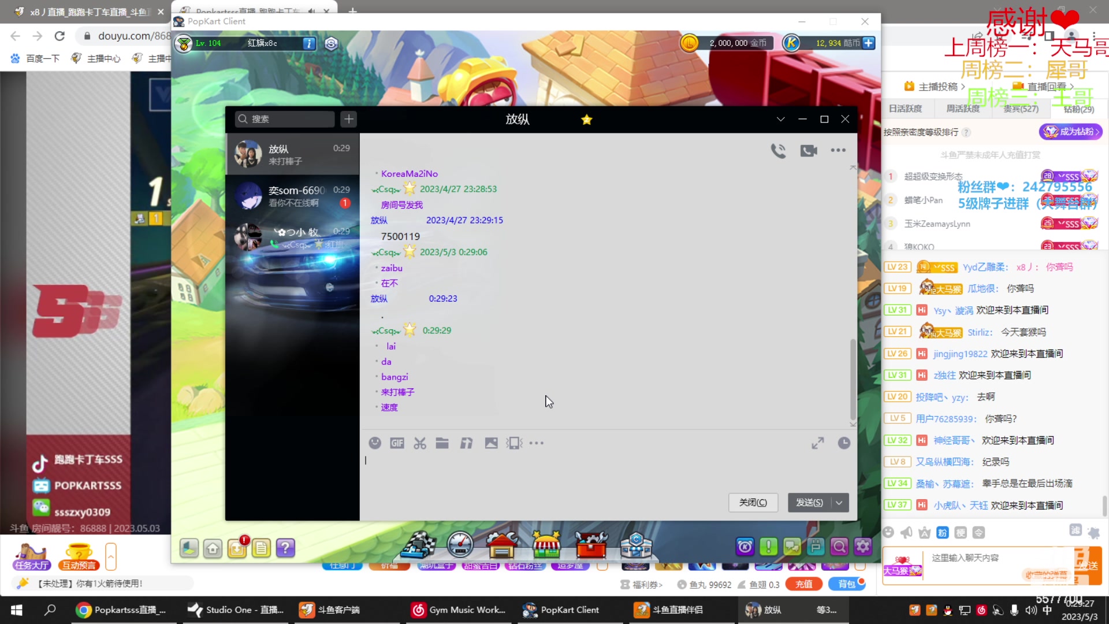Insert a GIF into the message
The width and height of the screenshot is (1109, 624).
click(397, 443)
